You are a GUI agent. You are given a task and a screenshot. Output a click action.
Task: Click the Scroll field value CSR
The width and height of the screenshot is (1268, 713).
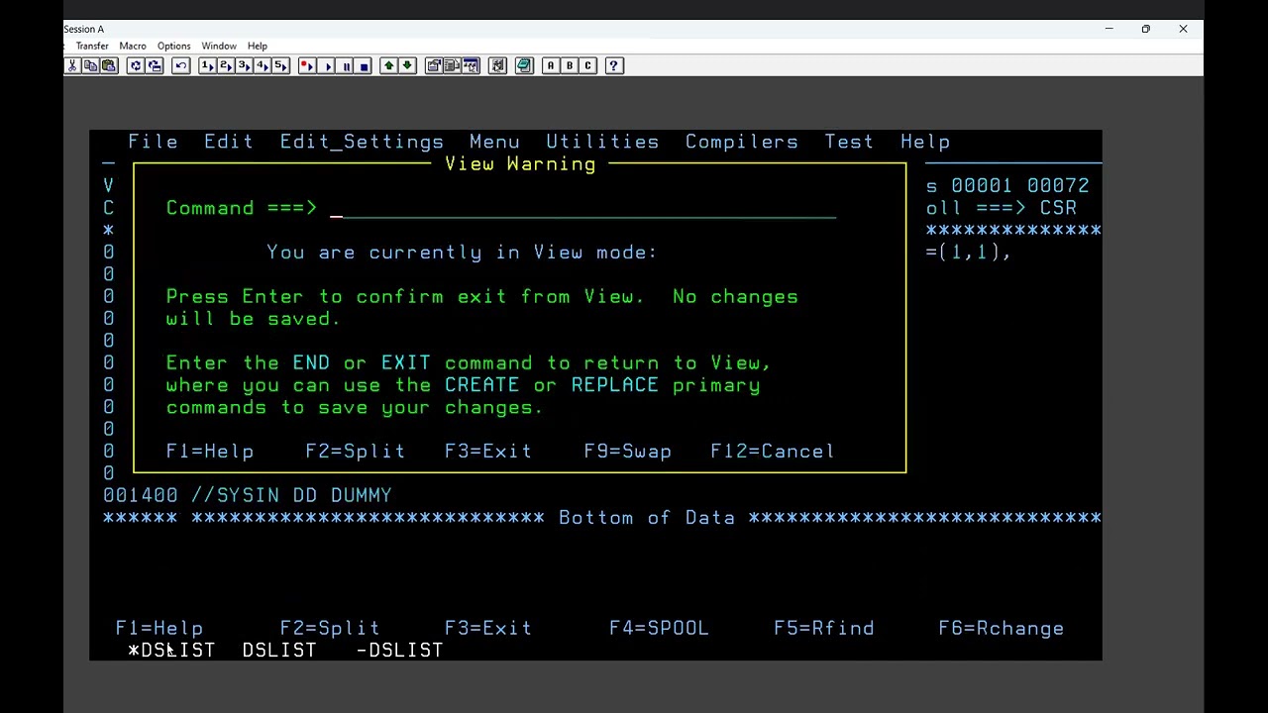click(x=1058, y=208)
